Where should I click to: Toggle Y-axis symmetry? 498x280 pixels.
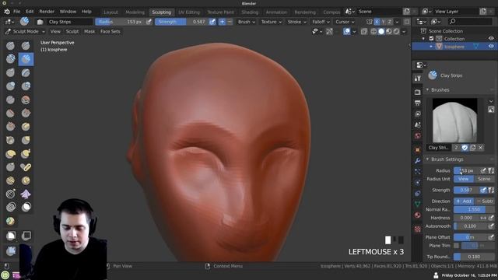click(x=383, y=22)
